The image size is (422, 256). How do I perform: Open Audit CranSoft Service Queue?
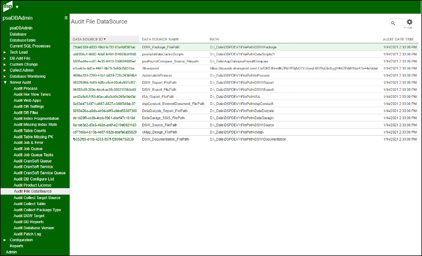[39, 173]
